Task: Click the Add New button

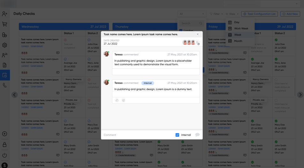Action: [x=290, y=14]
